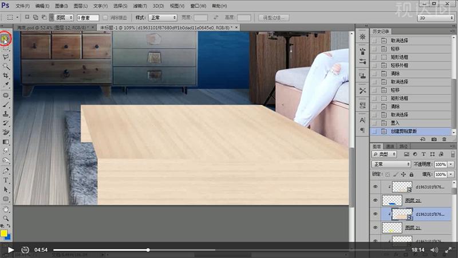The image size is (458, 258).
Task: Hide layer 图层 20
Action: pyautogui.click(x=376, y=200)
